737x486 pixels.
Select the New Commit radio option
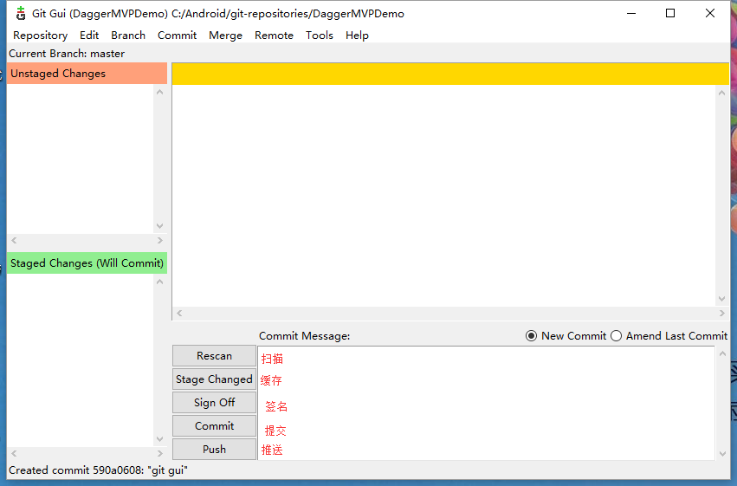click(x=566, y=335)
